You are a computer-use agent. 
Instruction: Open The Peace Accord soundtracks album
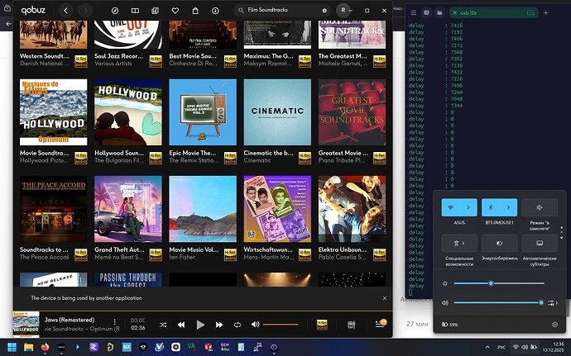click(54, 209)
